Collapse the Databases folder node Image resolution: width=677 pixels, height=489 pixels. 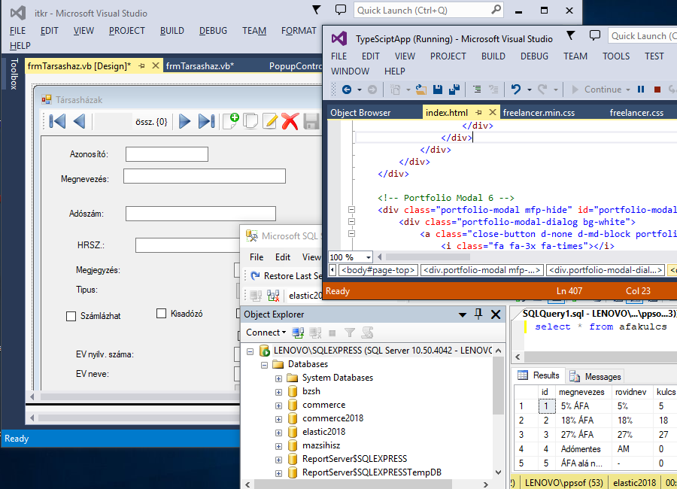click(x=265, y=364)
